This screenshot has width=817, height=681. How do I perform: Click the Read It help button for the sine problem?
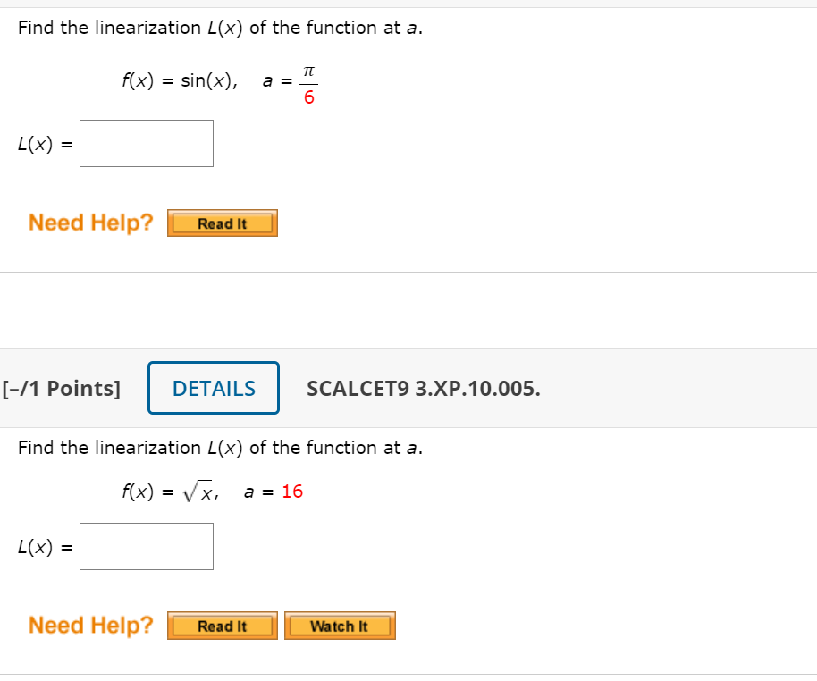[x=222, y=223]
